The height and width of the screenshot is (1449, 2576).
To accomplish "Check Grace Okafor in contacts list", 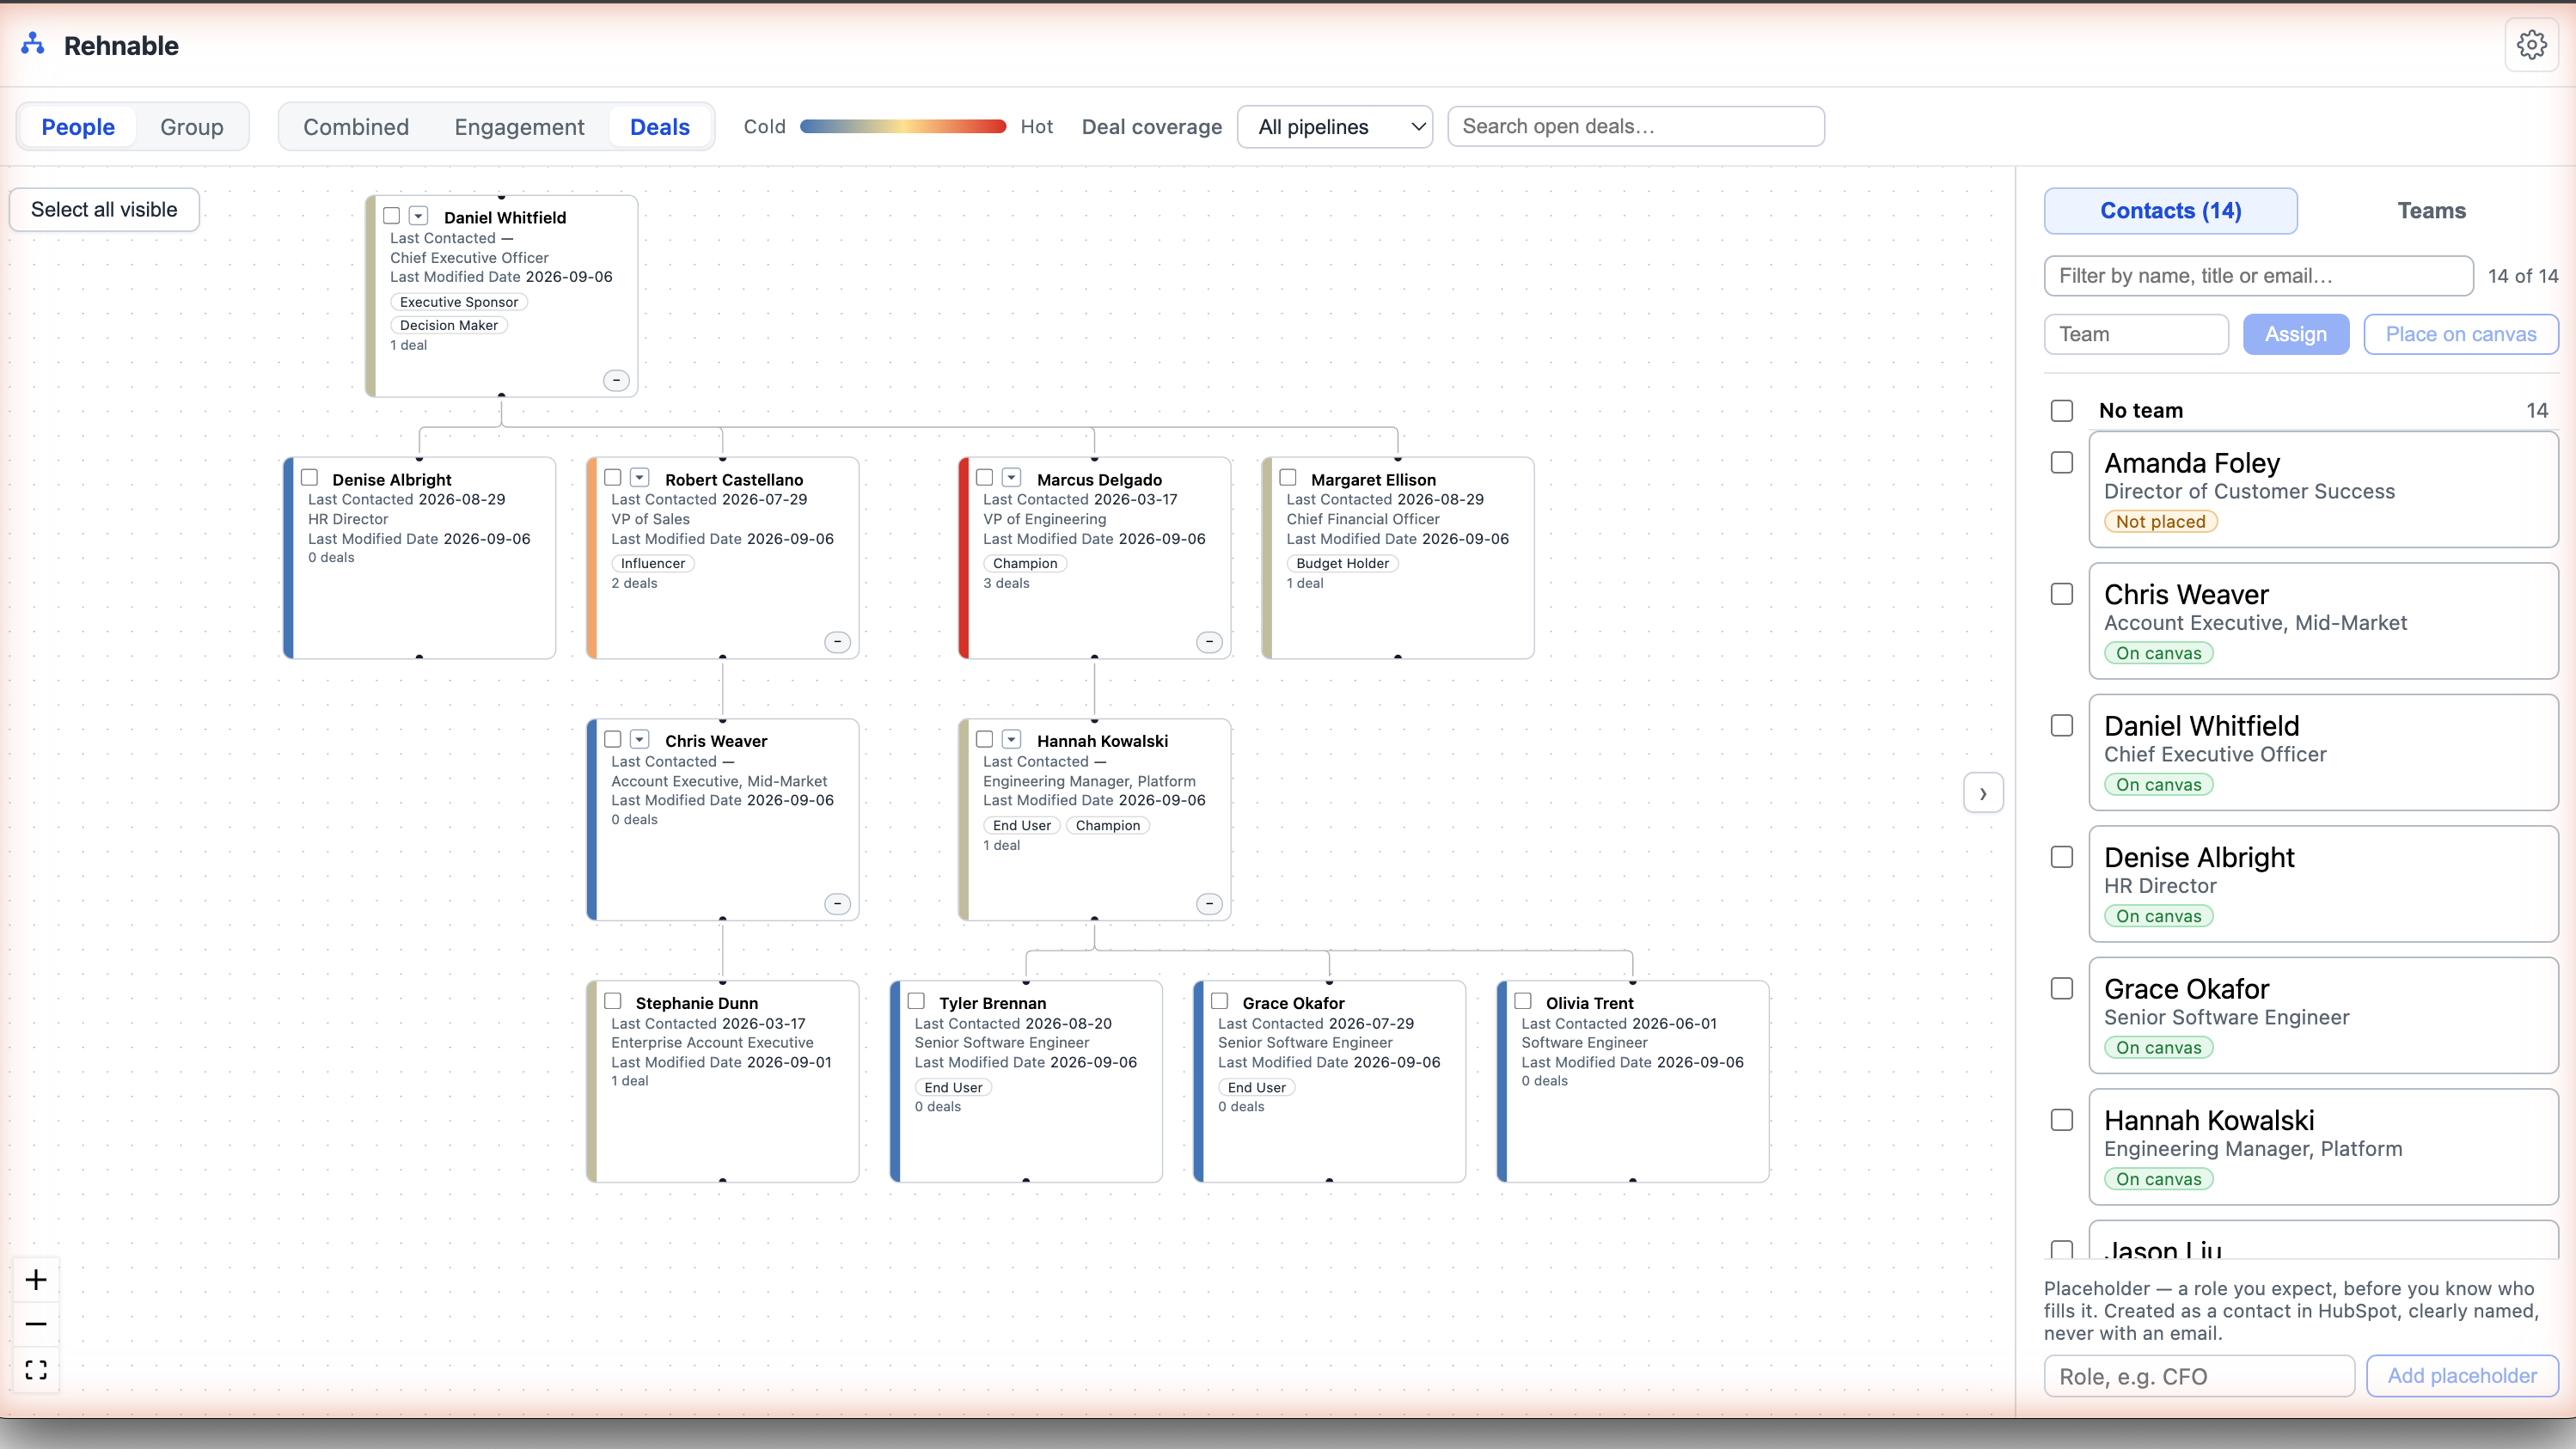I will (2062, 988).
